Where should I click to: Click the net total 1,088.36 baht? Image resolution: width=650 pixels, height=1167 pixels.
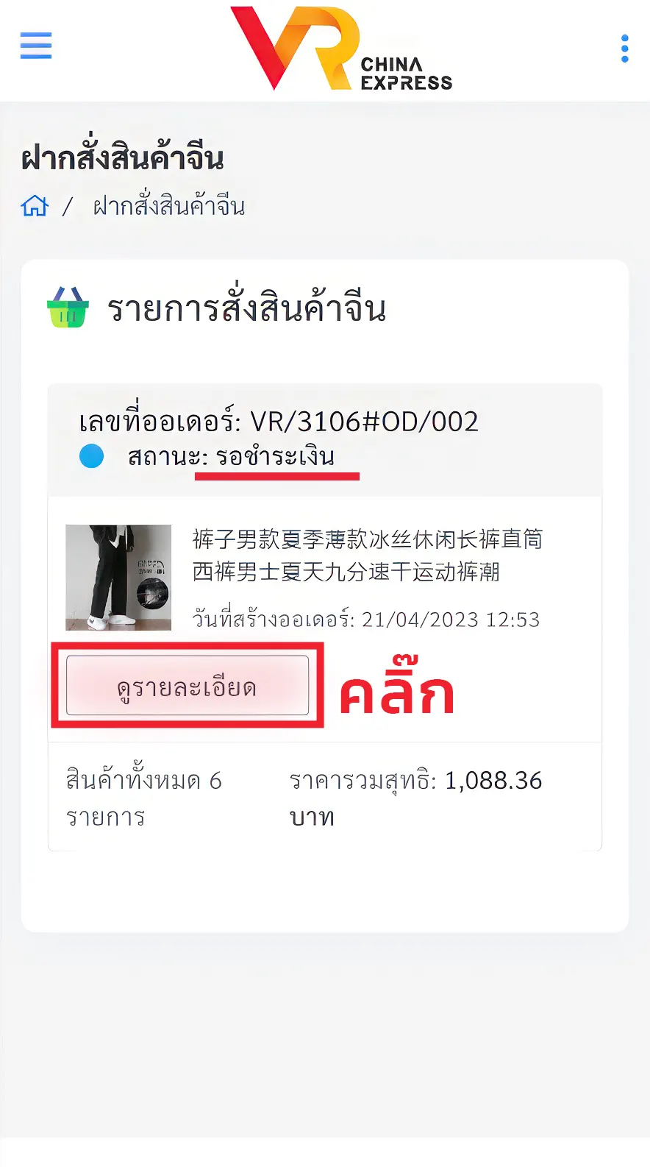click(415, 798)
